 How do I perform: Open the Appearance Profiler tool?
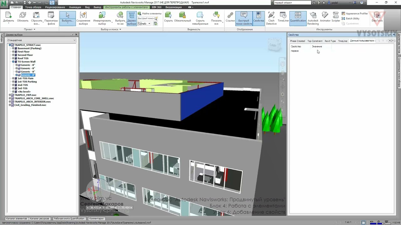click(355, 13)
